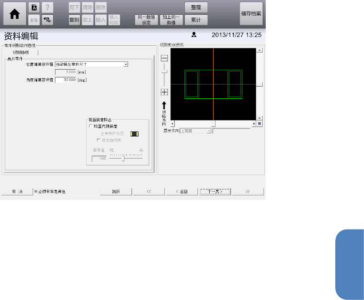
Task: Click the 供给方向 up arrow icon
Action: point(164,105)
